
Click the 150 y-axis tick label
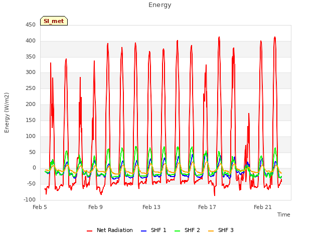click(x=31, y=120)
